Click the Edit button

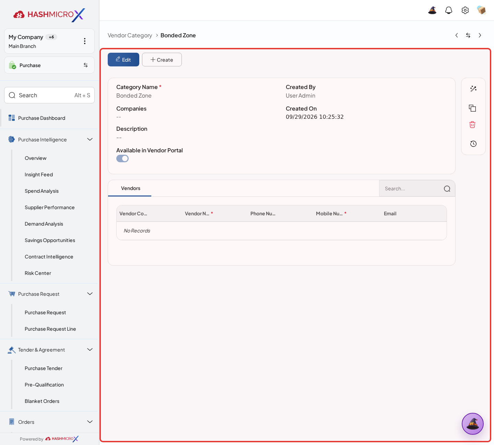123,60
